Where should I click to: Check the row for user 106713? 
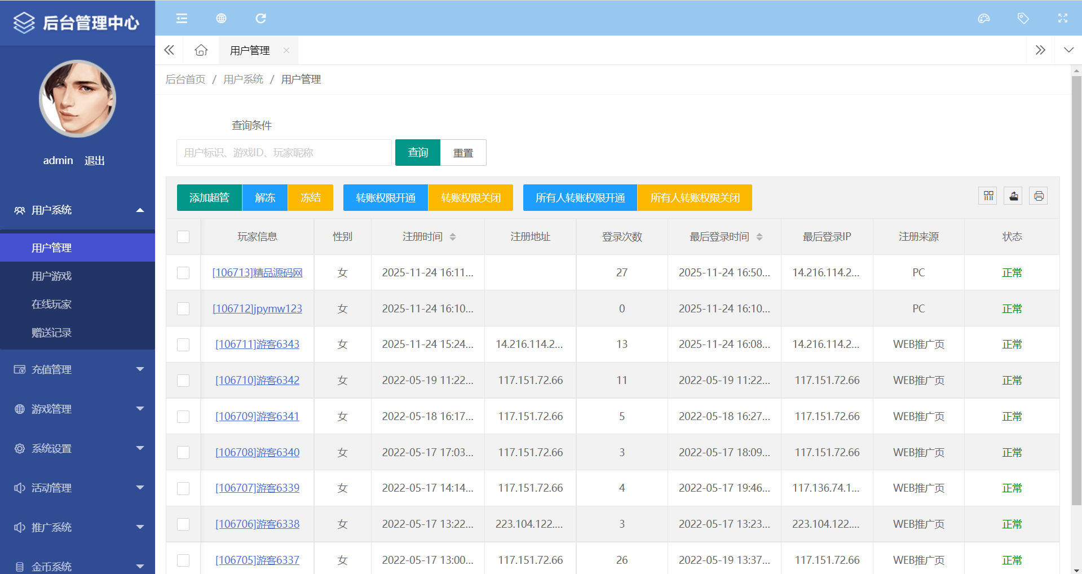183,273
